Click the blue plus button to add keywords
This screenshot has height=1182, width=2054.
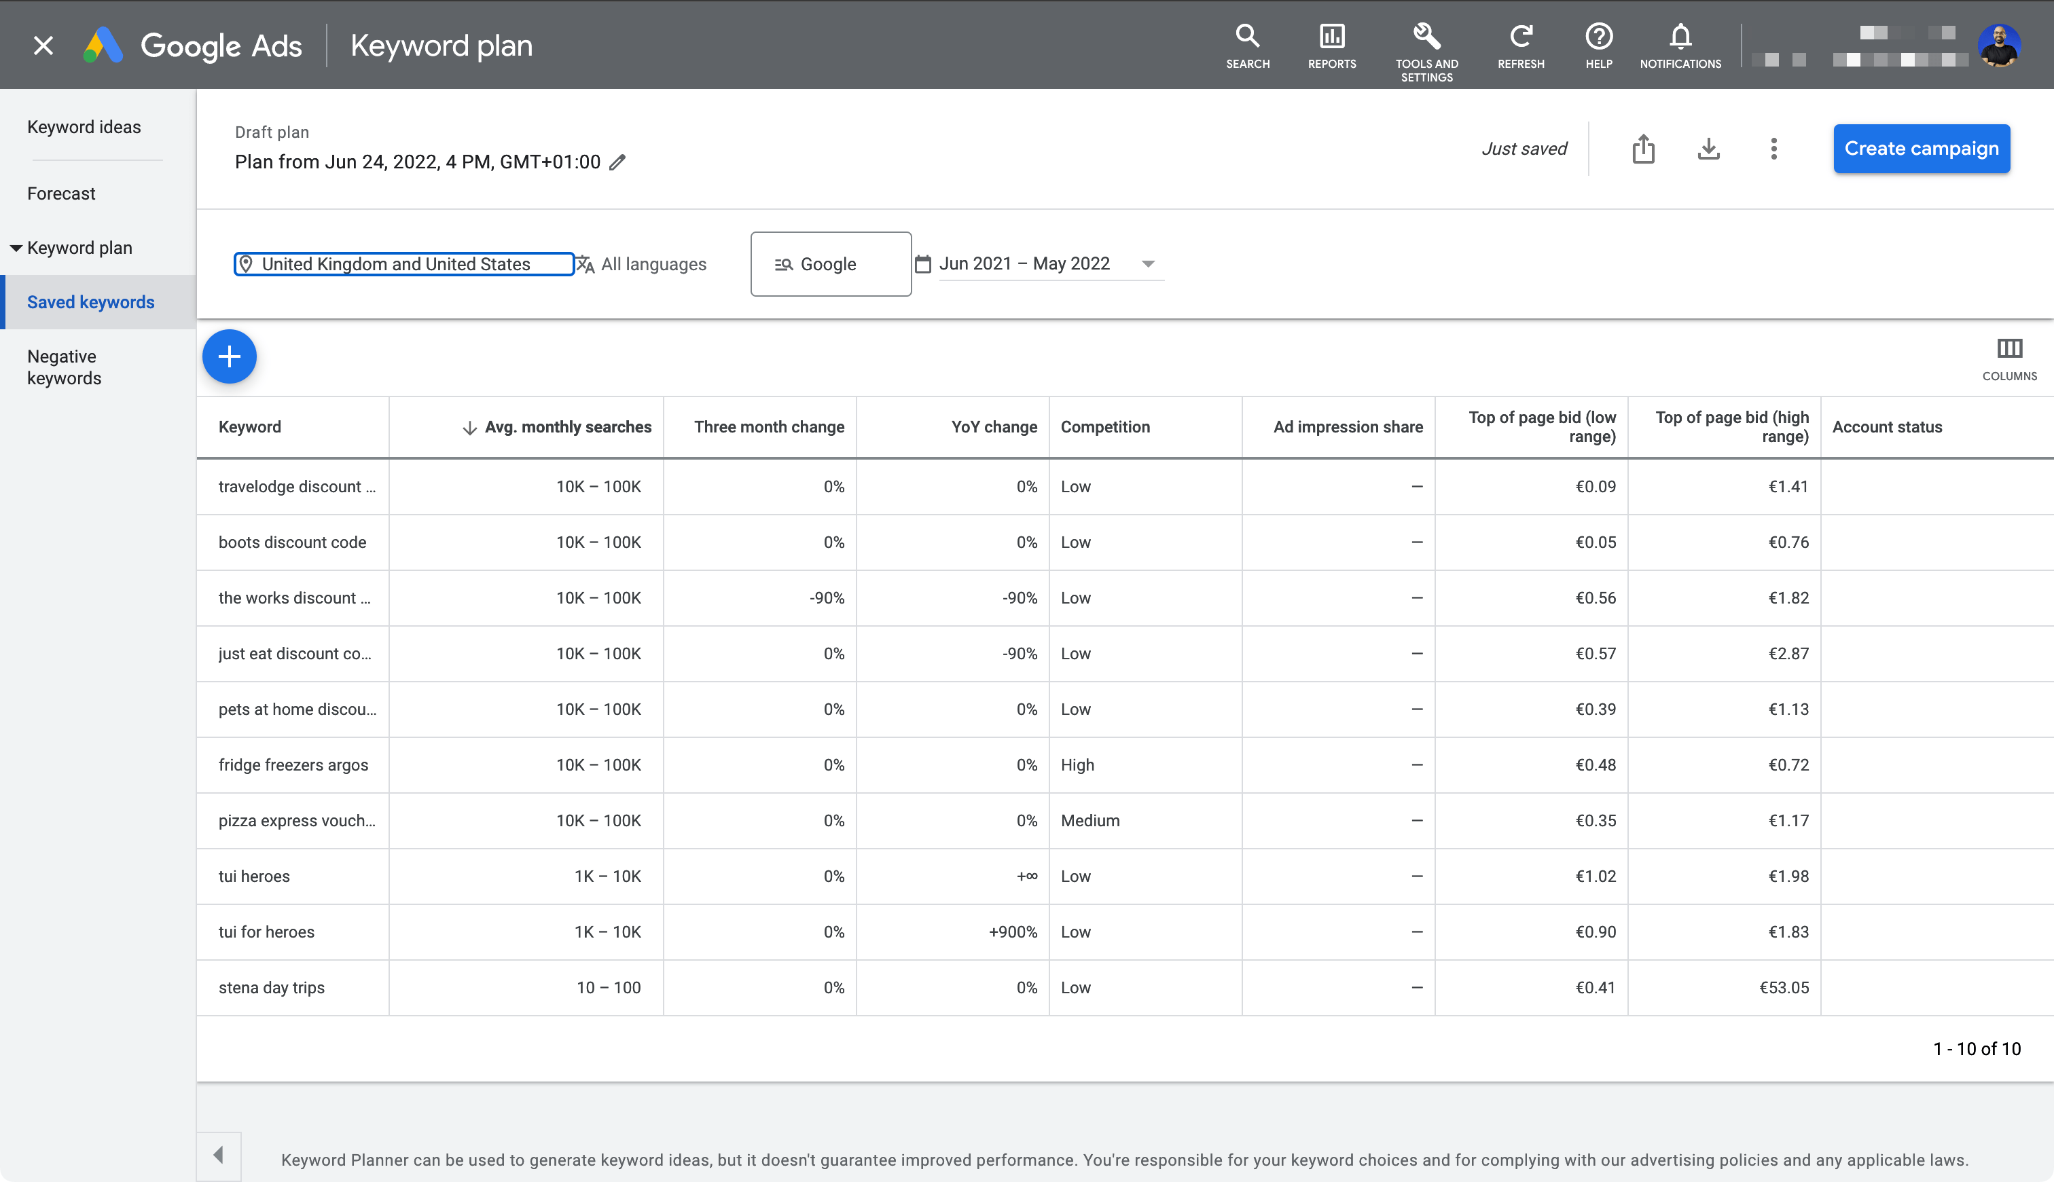coord(229,356)
